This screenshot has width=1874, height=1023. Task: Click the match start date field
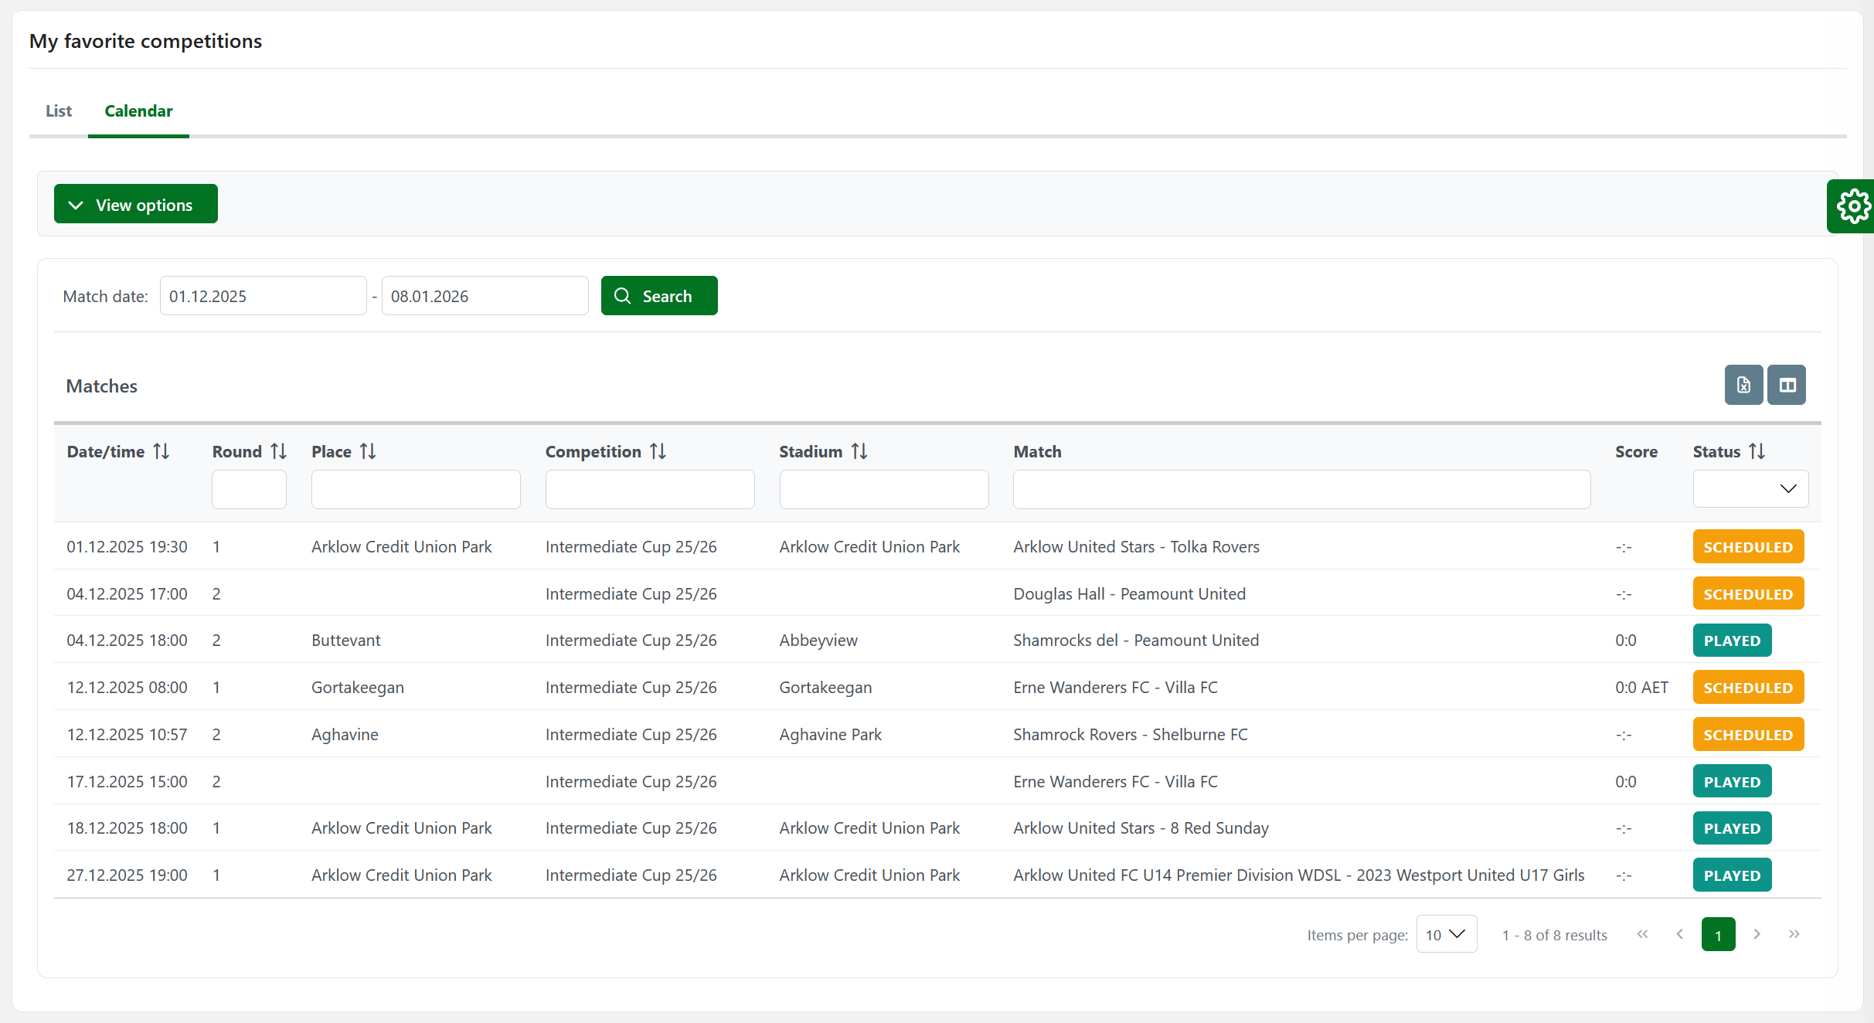pyautogui.click(x=263, y=296)
